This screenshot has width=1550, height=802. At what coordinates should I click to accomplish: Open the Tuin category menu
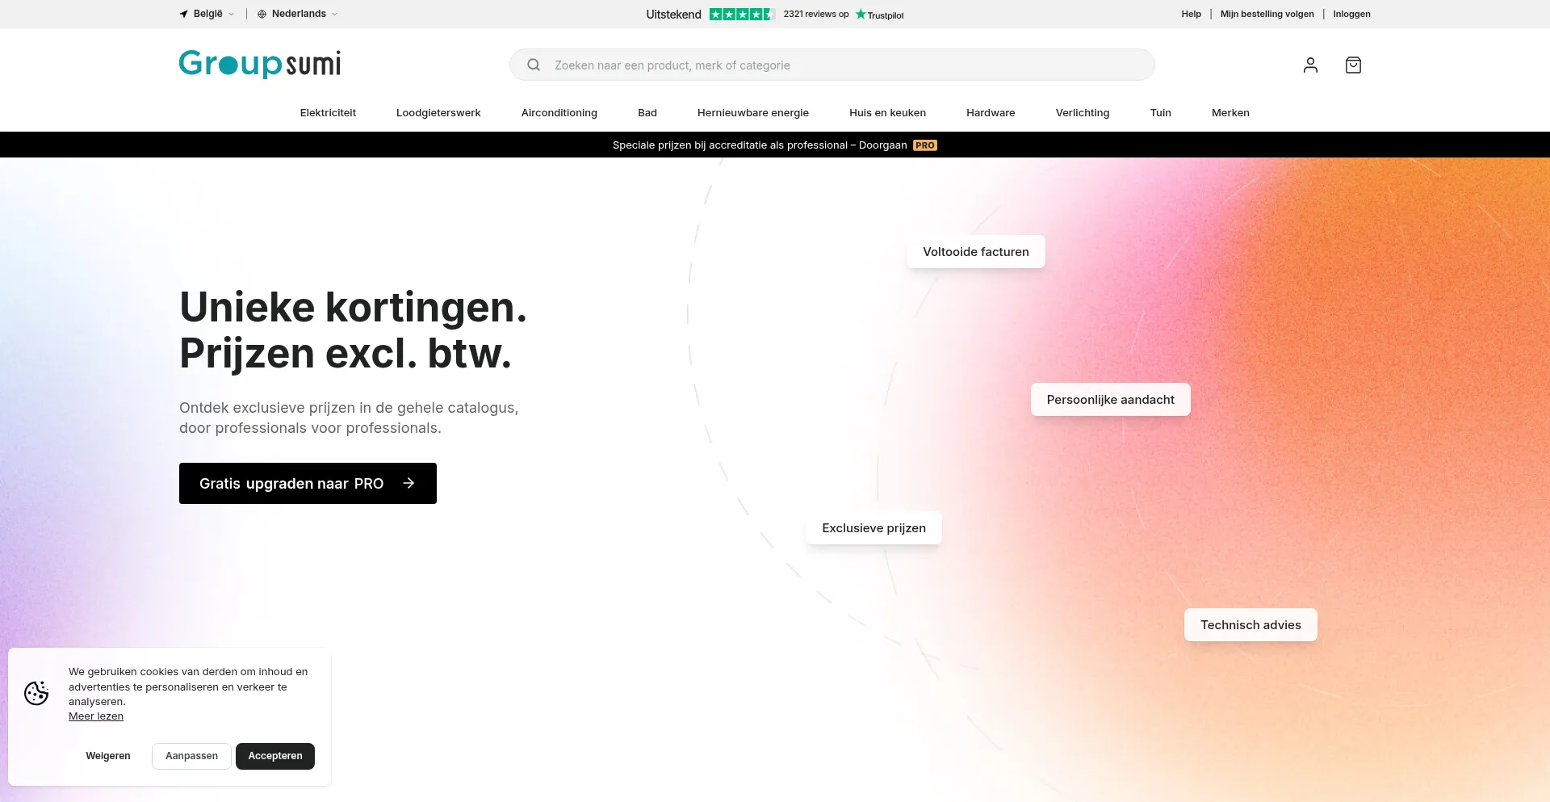(x=1161, y=113)
